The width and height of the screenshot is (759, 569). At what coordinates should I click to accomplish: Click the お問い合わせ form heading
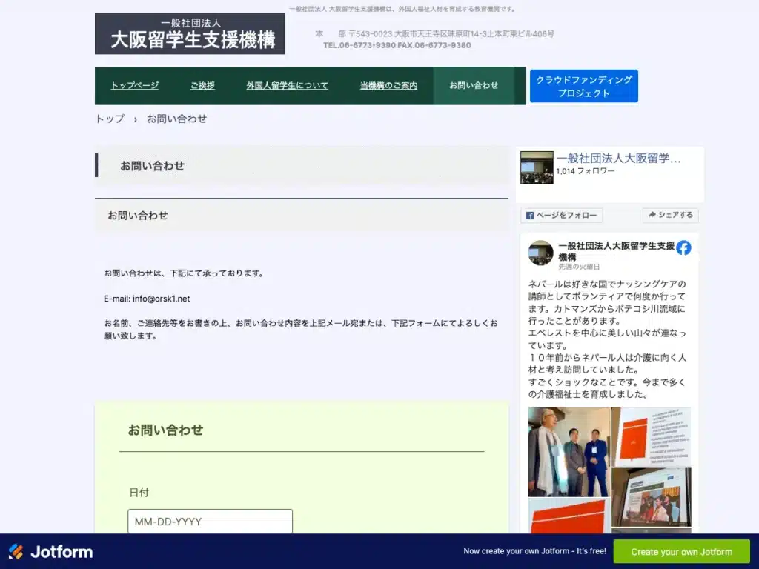pos(165,430)
